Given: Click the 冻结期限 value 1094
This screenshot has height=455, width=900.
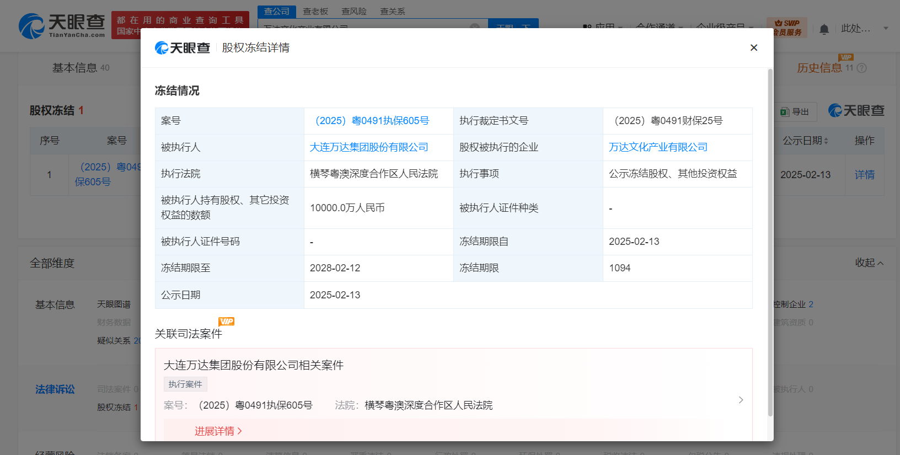Looking at the screenshot, I should click(x=619, y=268).
